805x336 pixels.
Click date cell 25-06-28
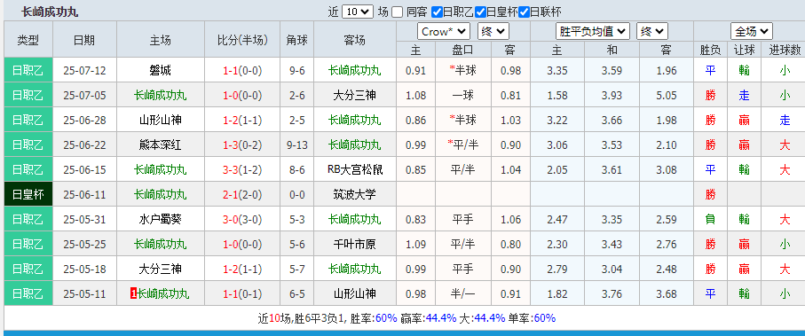[84, 120]
